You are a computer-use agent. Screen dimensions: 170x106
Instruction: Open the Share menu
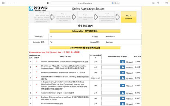coord(158,3)
